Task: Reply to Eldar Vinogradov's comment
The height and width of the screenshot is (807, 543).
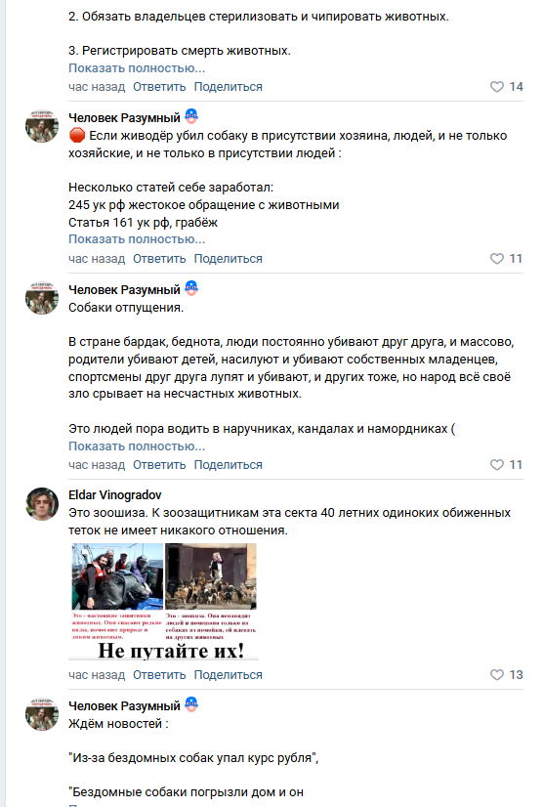Action: click(x=159, y=675)
